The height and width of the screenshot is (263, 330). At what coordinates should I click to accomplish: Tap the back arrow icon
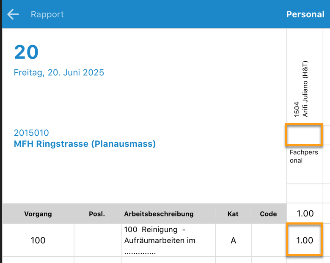tap(13, 14)
